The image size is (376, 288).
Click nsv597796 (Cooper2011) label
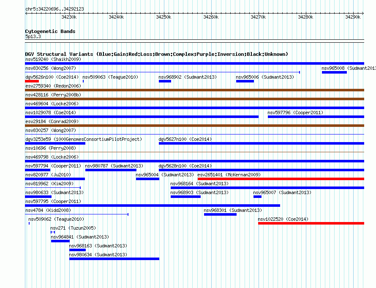(x=295, y=112)
